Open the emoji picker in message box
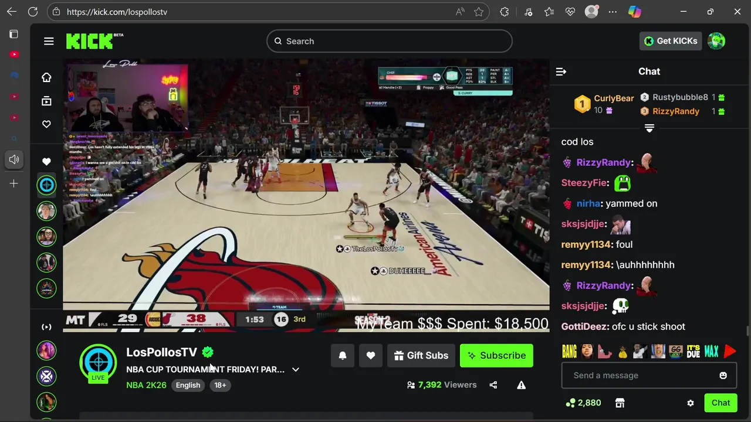 click(x=723, y=376)
